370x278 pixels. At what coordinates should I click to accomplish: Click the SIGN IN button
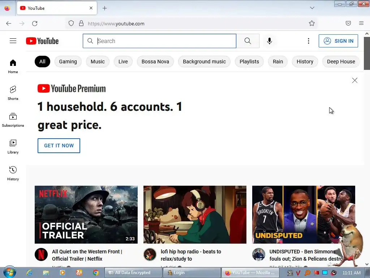tap(338, 41)
